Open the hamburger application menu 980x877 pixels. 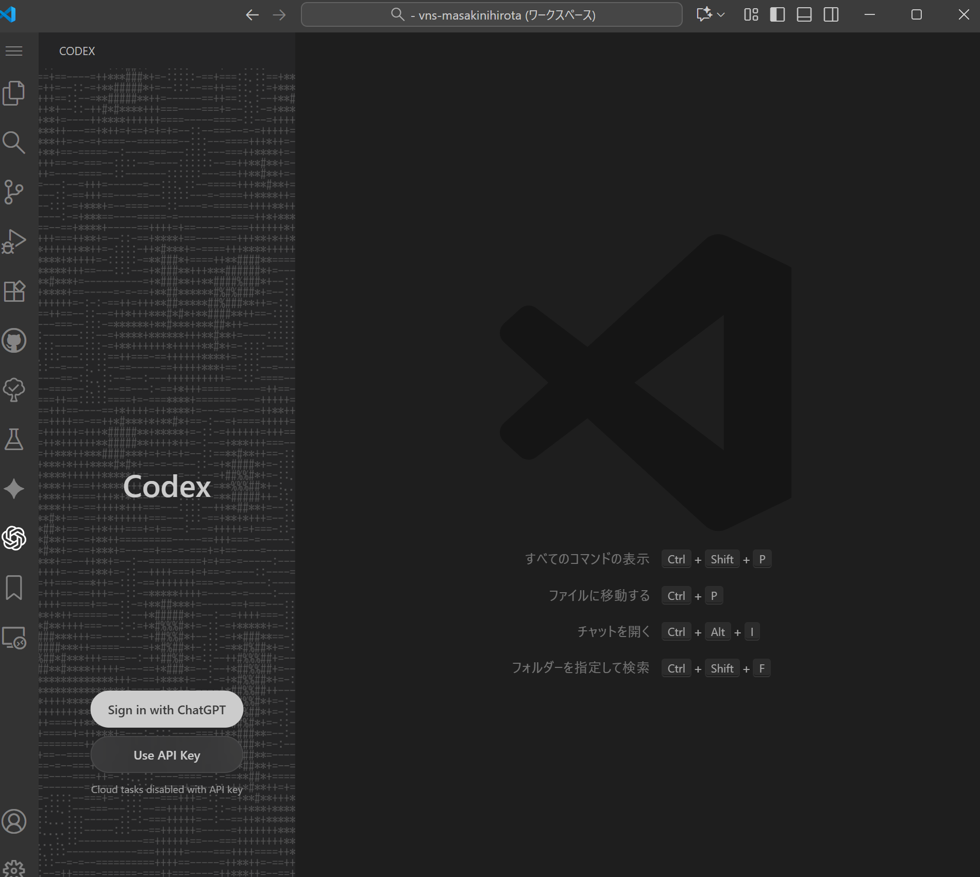click(14, 50)
